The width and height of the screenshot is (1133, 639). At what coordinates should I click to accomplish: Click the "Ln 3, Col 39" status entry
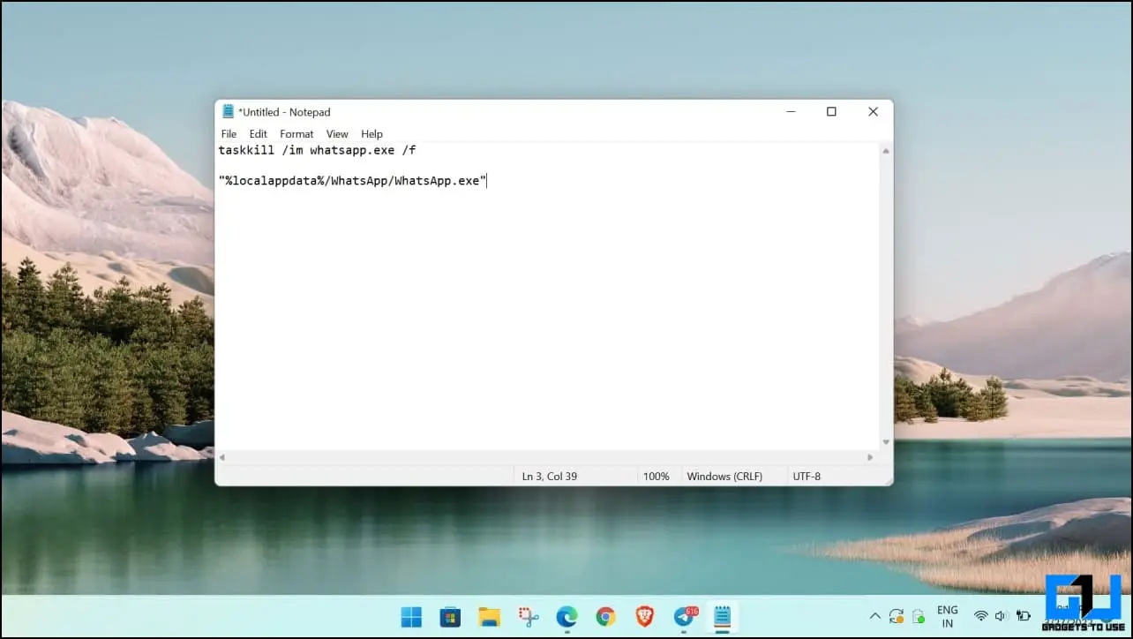pyautogui.click(x=549, y=477)
